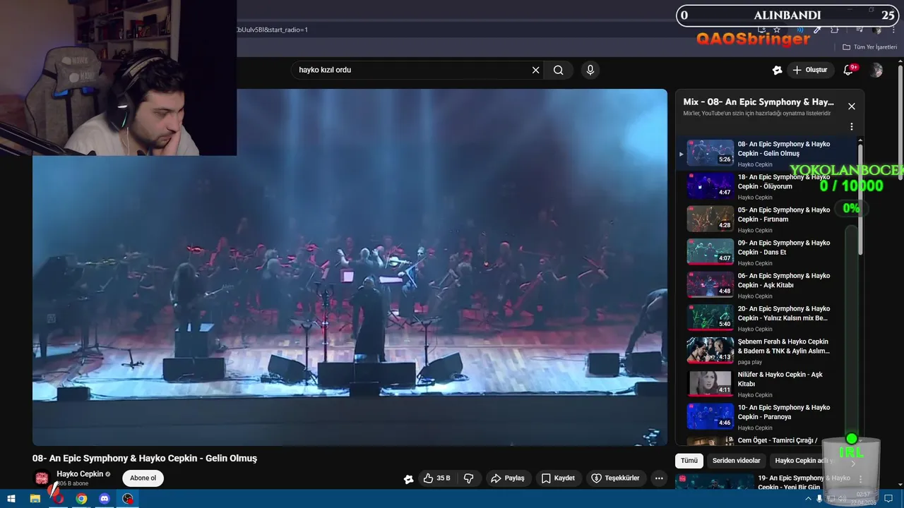Screen dimensions: 904x508
Task: Open the '05- Fırtınam' thumbnail in mix
Action: click(710, 218)
